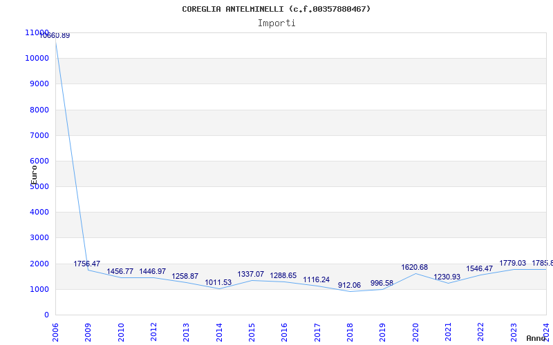
Task: Click the x-axis year 2023
Action: (x=514, y=333)
